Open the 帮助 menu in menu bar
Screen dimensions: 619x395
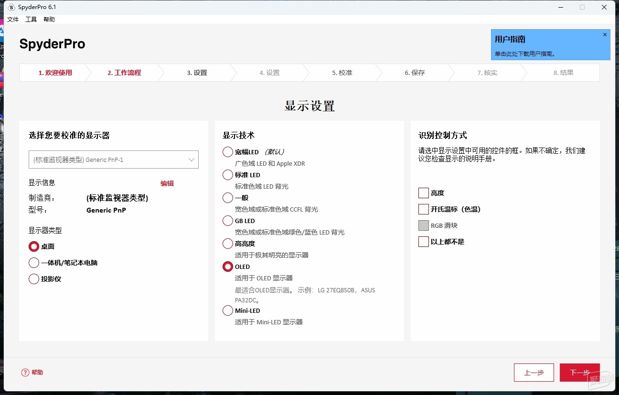tap(49, 20)
